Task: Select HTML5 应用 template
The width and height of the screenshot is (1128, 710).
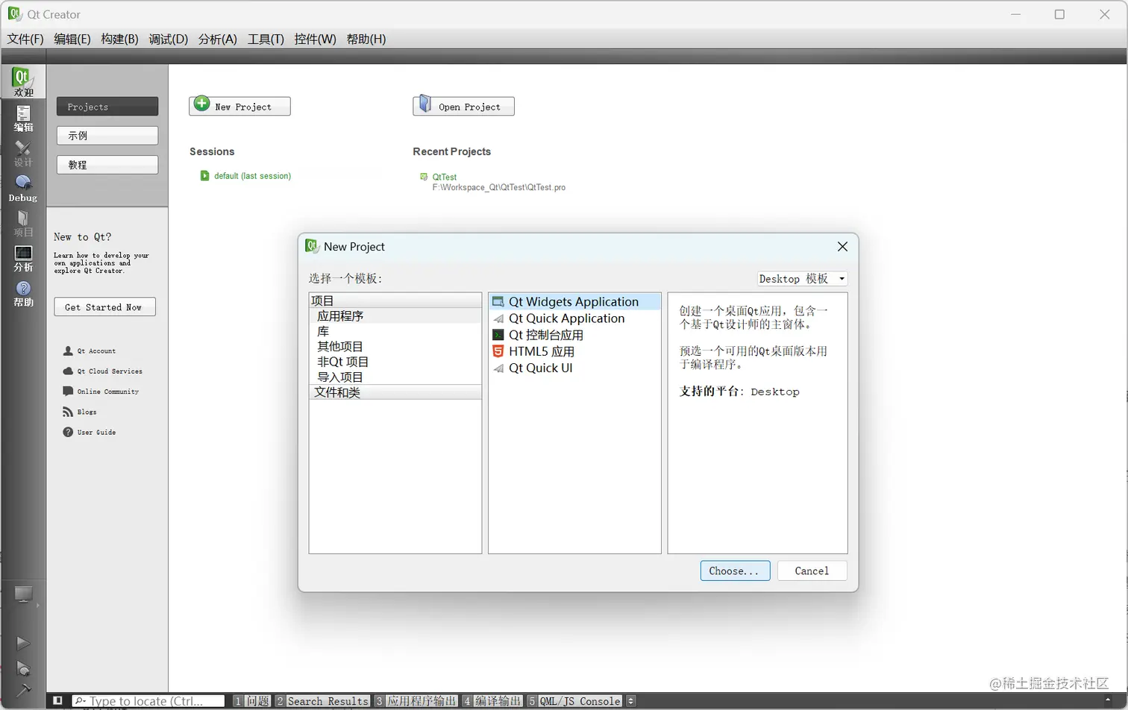Action: [574, 351]
